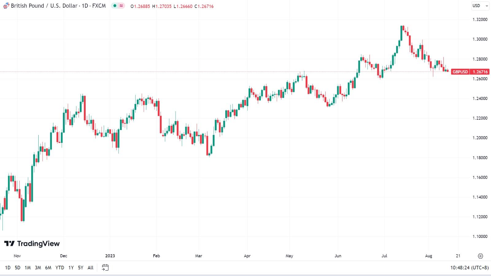The width and height of the screenshot is (491, 276).
Task: Click the 21 date label on time axis
Action: (458, 256)
